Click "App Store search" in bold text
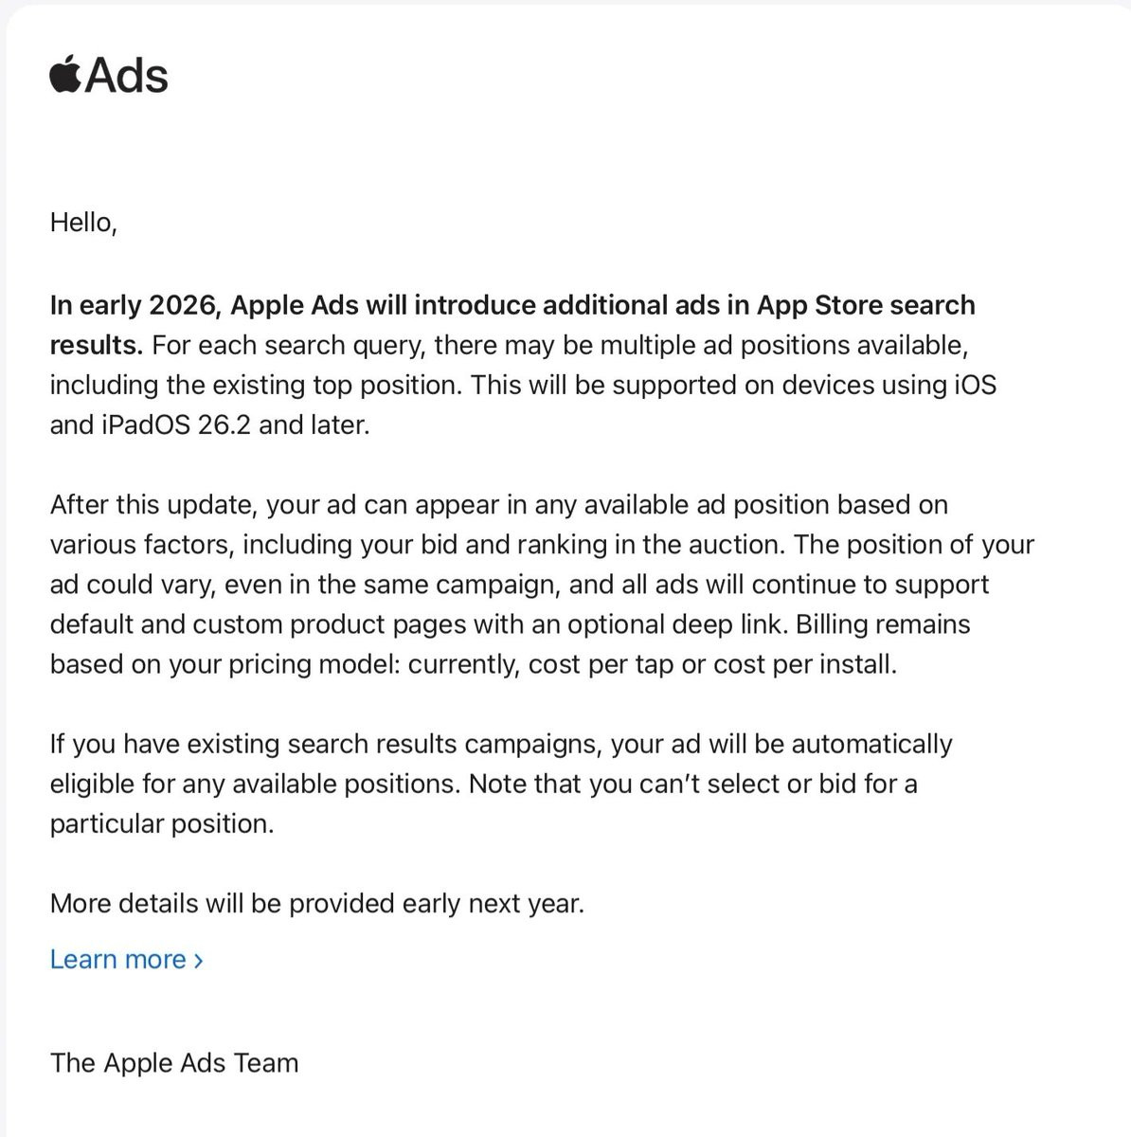The image size is (1131, 1137). click(x=866, y=305)
